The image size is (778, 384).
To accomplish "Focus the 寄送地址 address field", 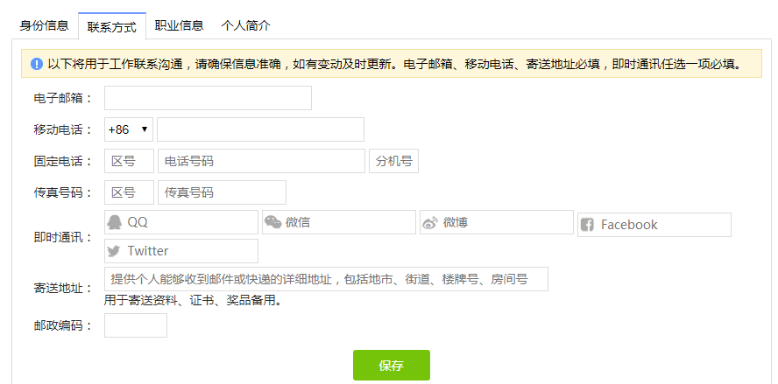I will pyautogui.click(x=326, y=279).
